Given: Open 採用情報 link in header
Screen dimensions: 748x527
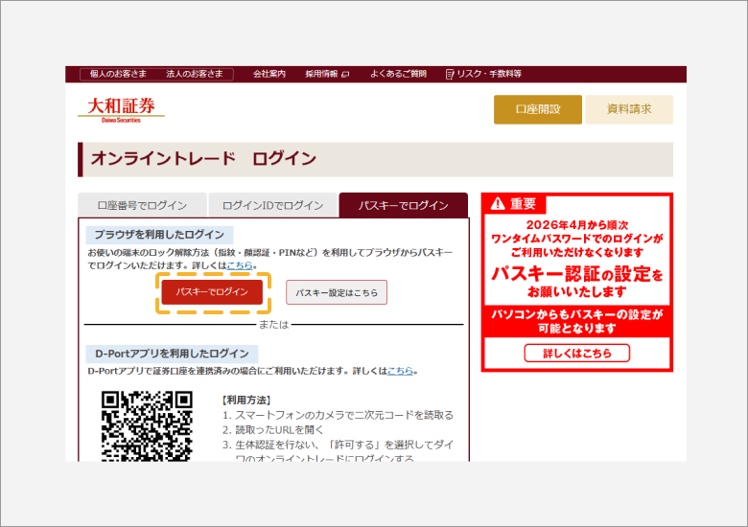Looking at the screenshot, I should pyautogui.click(x=321, y=74).
